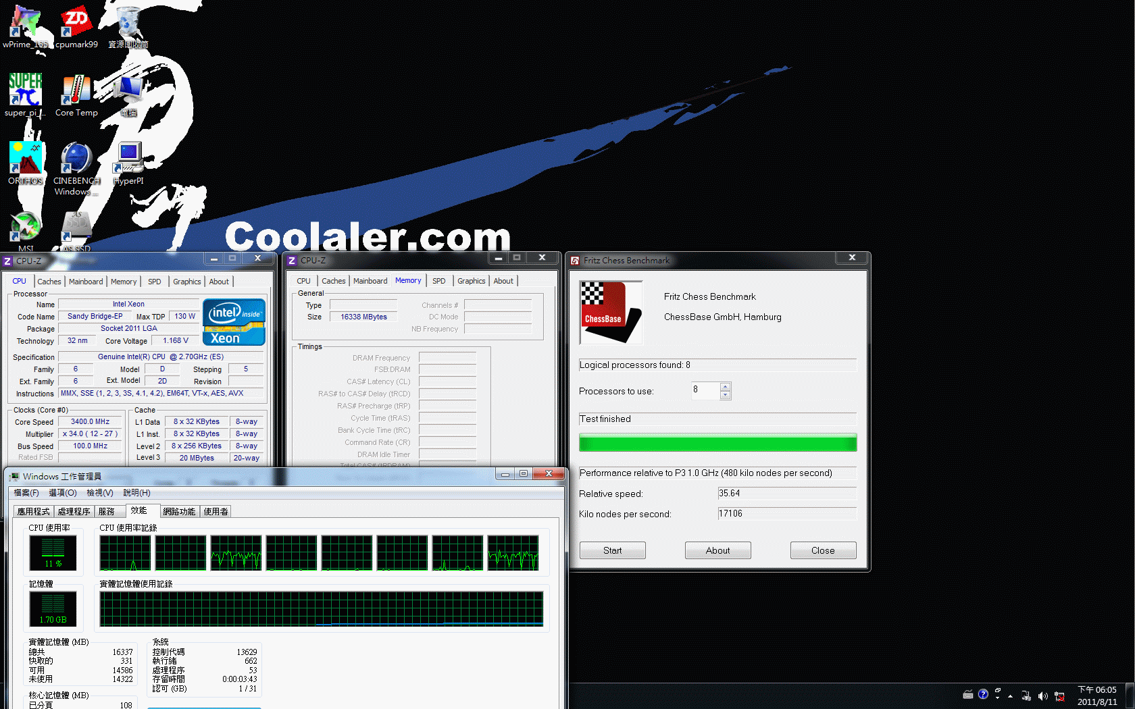Click the ChessBase logo in Fritz Chess Benchmark

611,313
